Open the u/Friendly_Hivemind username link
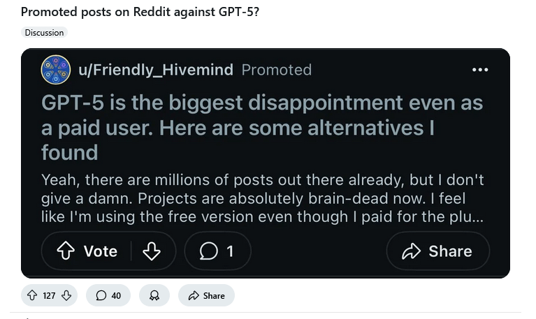The image size is (536, 319). (155, 70)
